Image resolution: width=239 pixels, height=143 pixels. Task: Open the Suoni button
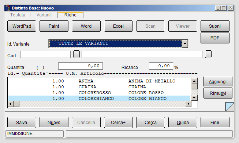pos(215,26)
